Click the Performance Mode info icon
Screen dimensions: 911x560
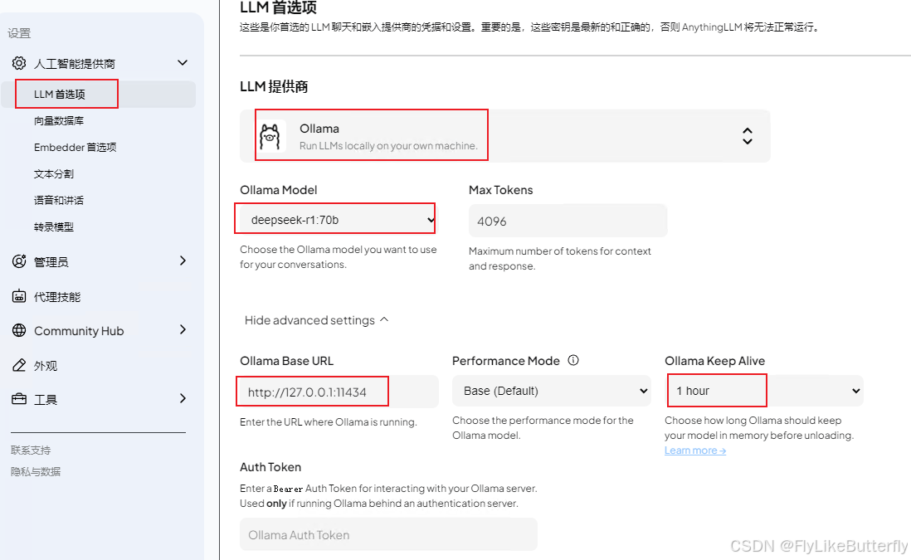[x=573, y=360]
